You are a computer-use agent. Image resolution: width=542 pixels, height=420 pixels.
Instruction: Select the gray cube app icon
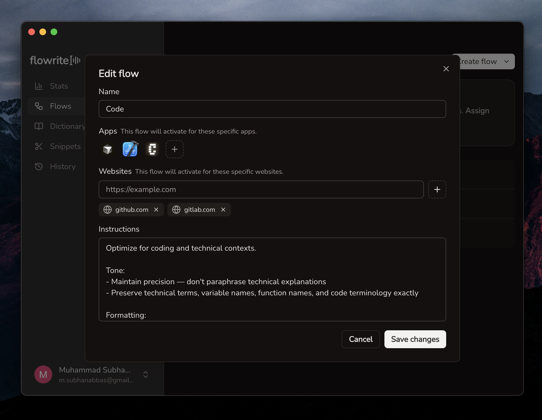[x=108, y=149]
